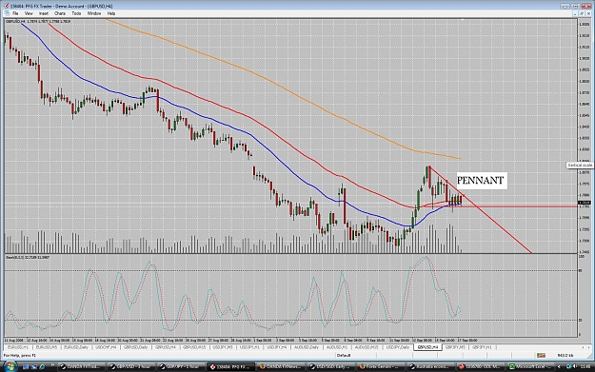Click the connection status bars icon
This screenshot has width=595, height=372.
tap(541, 355)
